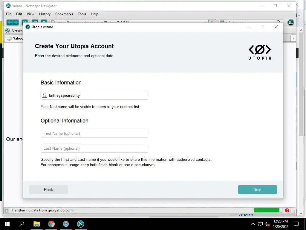Click the Next button in Utopia wizard
Screen dimensions: 306x230
click(x=257, y=190)
